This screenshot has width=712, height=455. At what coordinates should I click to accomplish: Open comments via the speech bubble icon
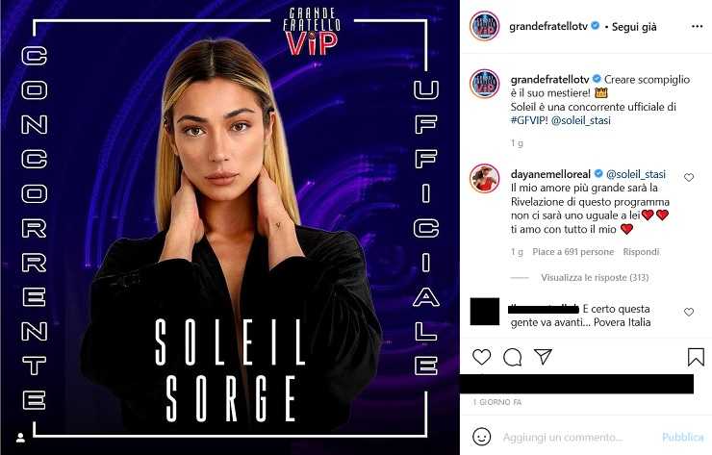pyautogui.click(x=513, y=357)
